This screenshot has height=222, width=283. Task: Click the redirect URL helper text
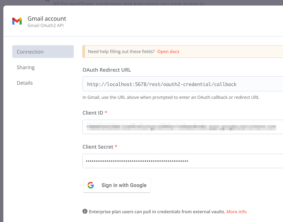click(171, 97)
